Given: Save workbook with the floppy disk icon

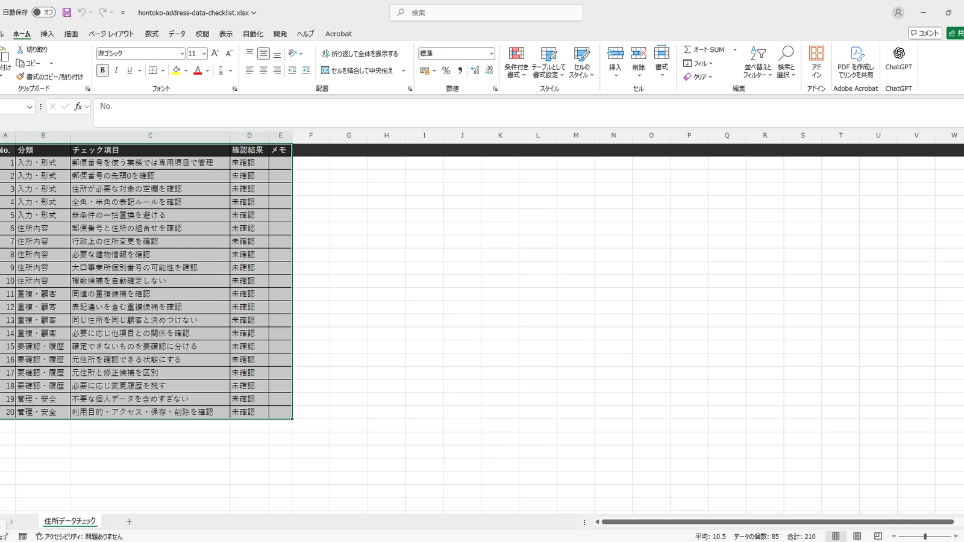Looking at the screenshot, I should 67,12.
